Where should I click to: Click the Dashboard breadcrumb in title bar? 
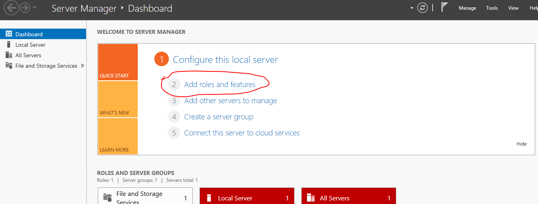coord(150,8)
